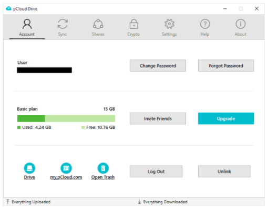Click the upload arrow status icon
268x207 pixels.
(x=8, y=201)
